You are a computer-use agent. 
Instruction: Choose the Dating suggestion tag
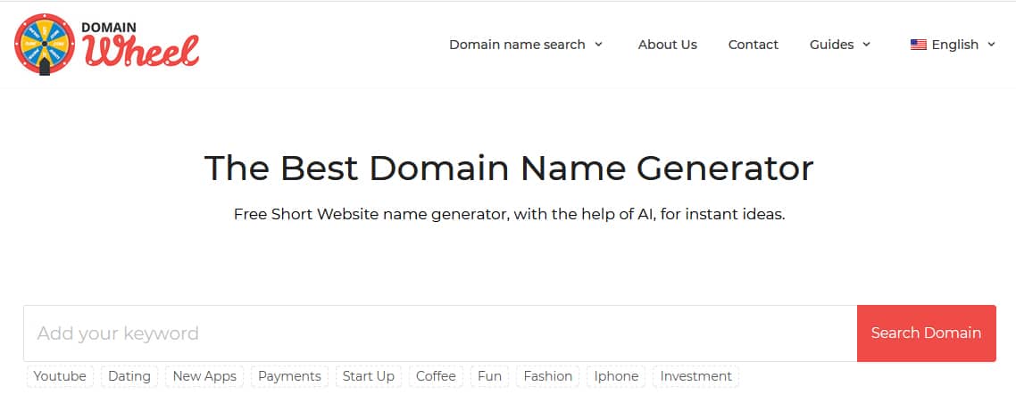click(129, 376)
